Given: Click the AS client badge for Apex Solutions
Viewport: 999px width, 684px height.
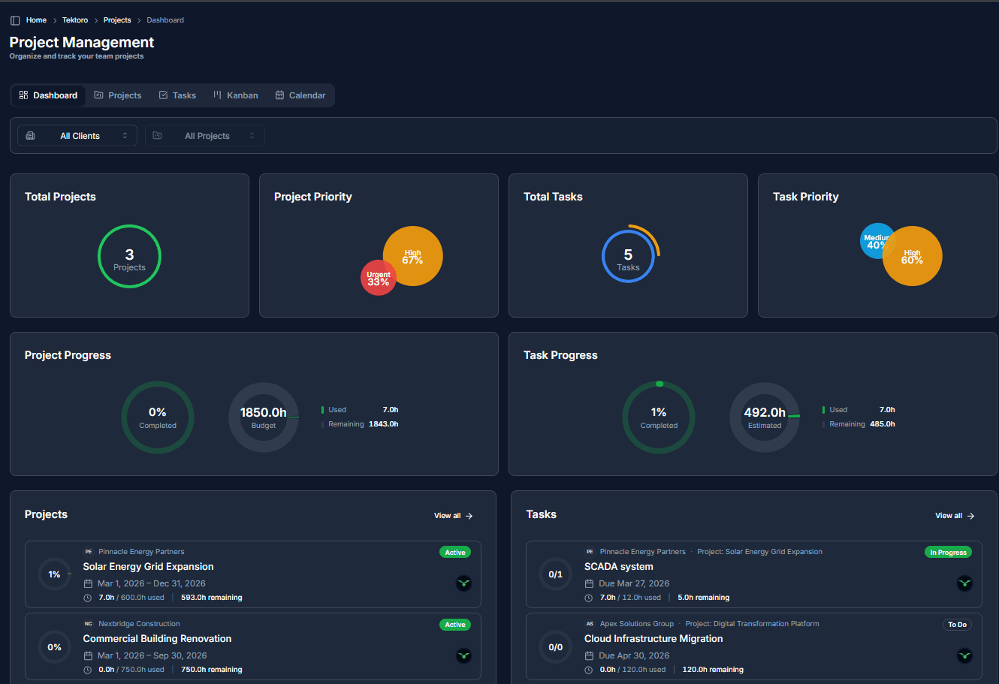Looking at the screenshot, I should [590, 624].
